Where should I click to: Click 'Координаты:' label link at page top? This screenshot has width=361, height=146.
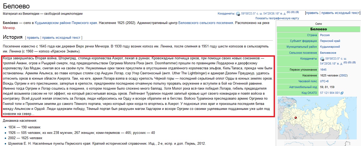pyautogui.click(x=226, y=13)
